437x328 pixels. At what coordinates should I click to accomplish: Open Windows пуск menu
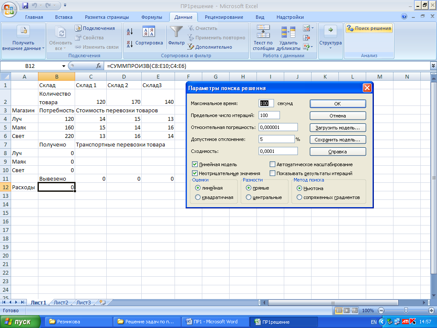click(20, 322)
